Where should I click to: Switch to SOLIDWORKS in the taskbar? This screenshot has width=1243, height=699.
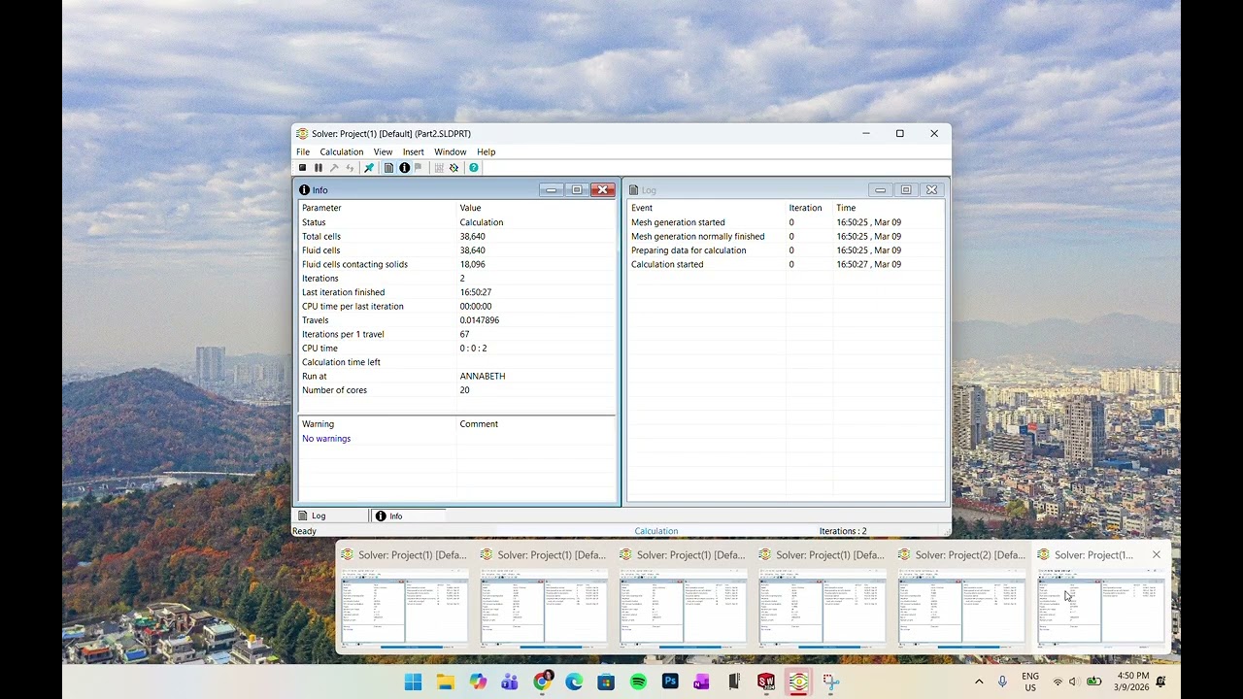coord(766,682)
